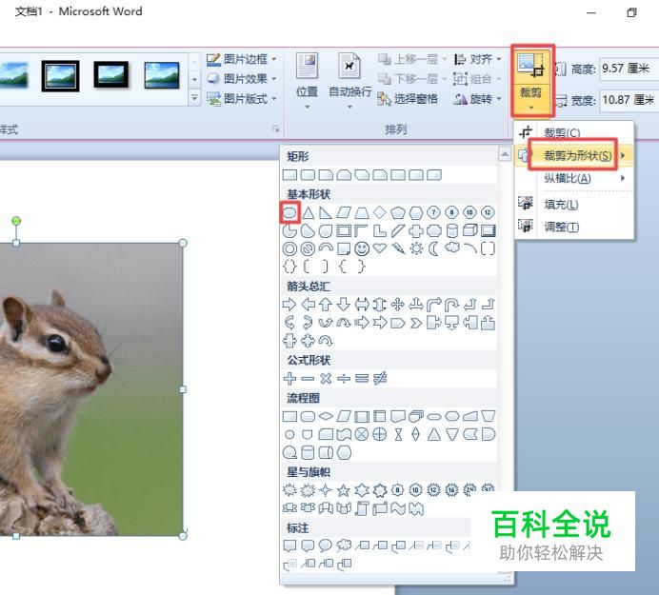Screen dimensions: 659x595
Task: Choose the regular pentagon shape
Action: [x=397, y=212]
